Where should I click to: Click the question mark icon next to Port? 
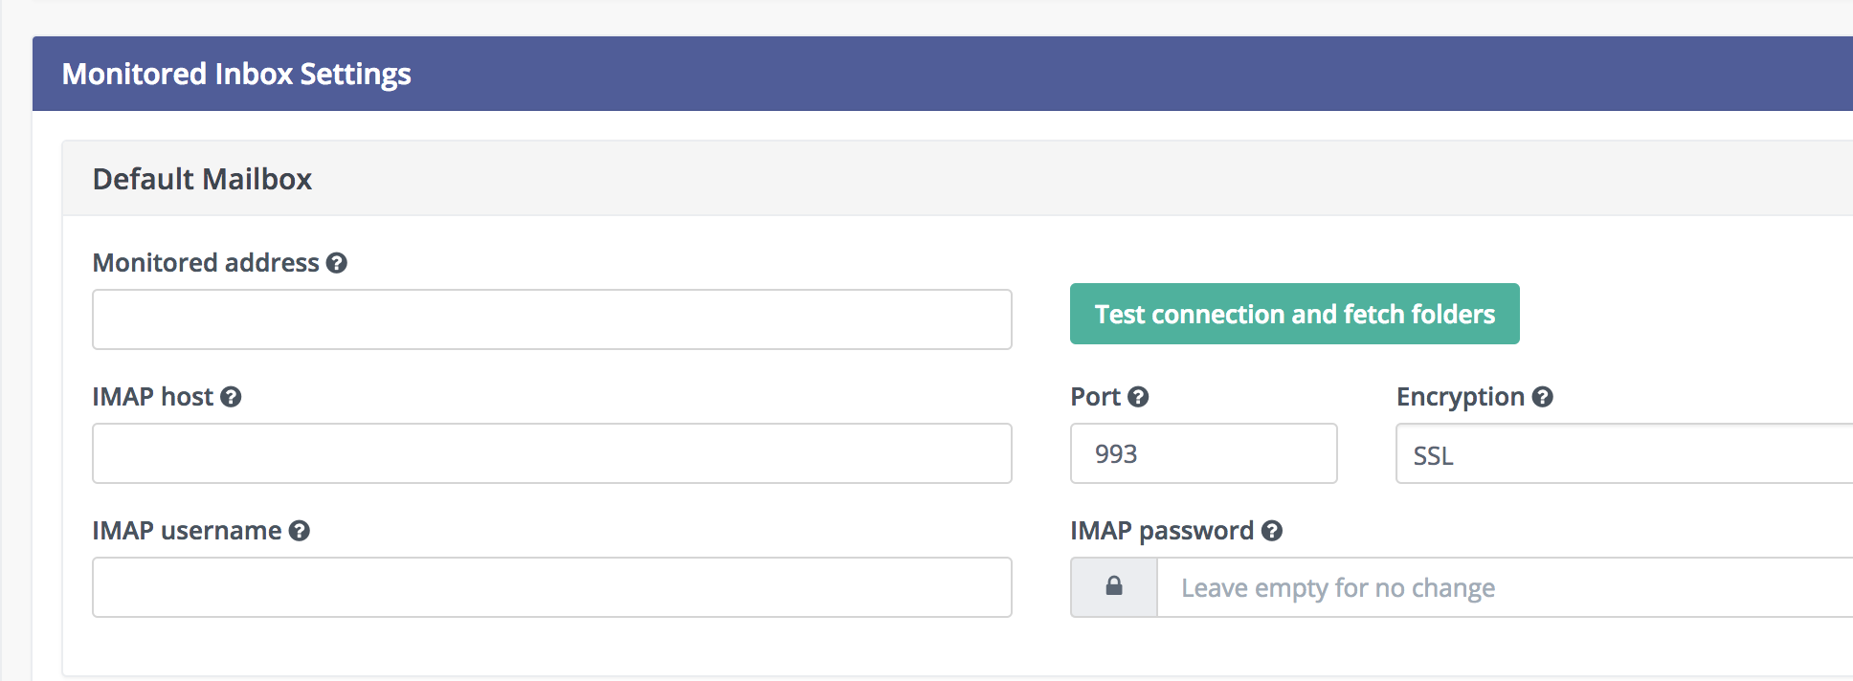[x=1138, y=397]
